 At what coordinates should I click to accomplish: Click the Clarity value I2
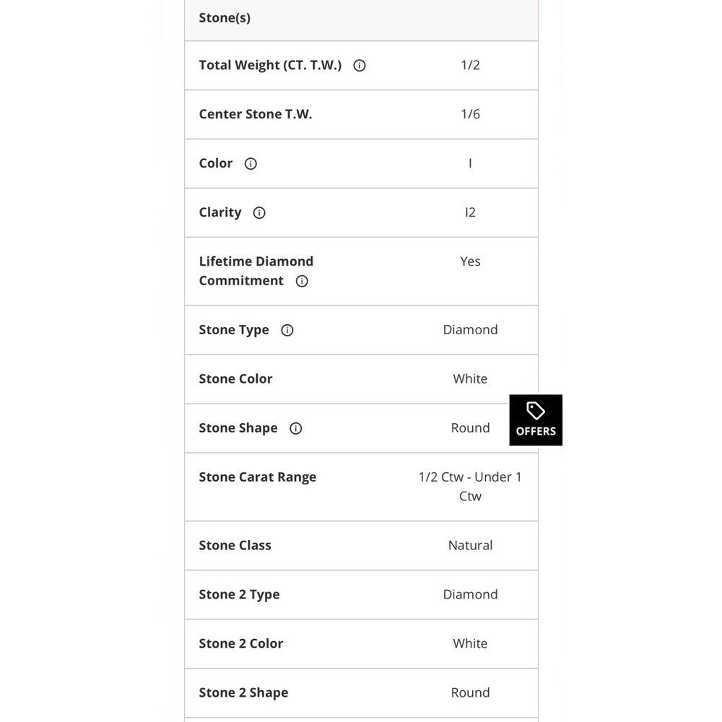click(470, 212)
